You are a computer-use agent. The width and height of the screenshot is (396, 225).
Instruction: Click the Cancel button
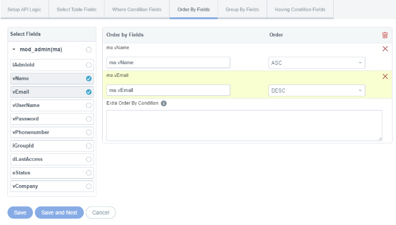(100, 213)
